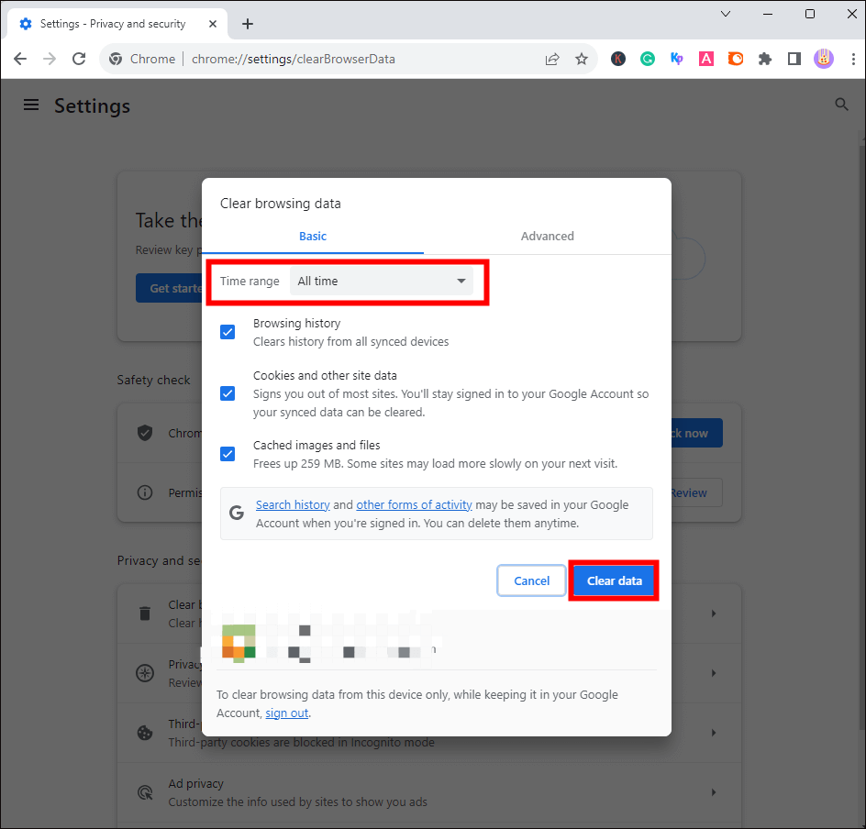Bookmark this page with the star icon
This screenshot has height=829, width=866.
click(581, 59)
